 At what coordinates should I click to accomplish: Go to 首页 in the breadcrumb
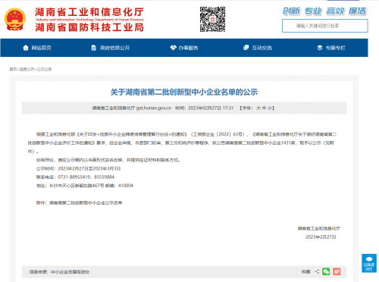tap(13, 69)
